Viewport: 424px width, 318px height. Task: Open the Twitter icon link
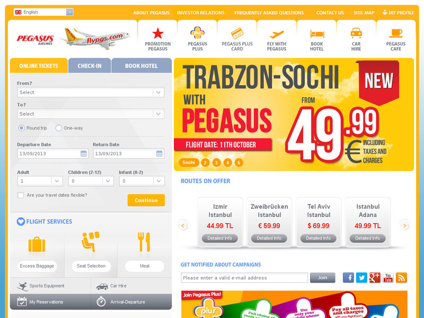pyautogui.click(x=361, y=278)
